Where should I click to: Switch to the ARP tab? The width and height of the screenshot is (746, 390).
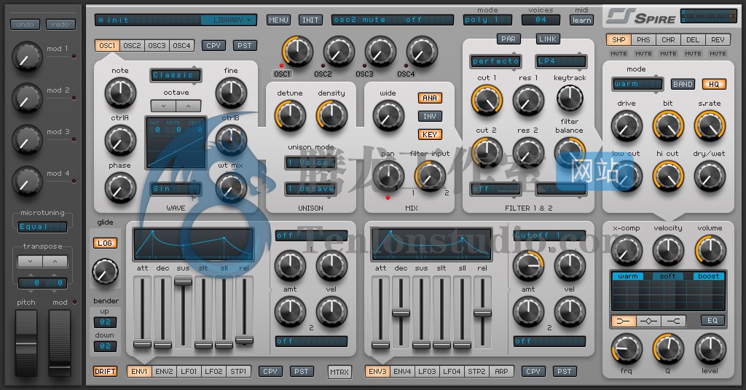tap(501, 372)
